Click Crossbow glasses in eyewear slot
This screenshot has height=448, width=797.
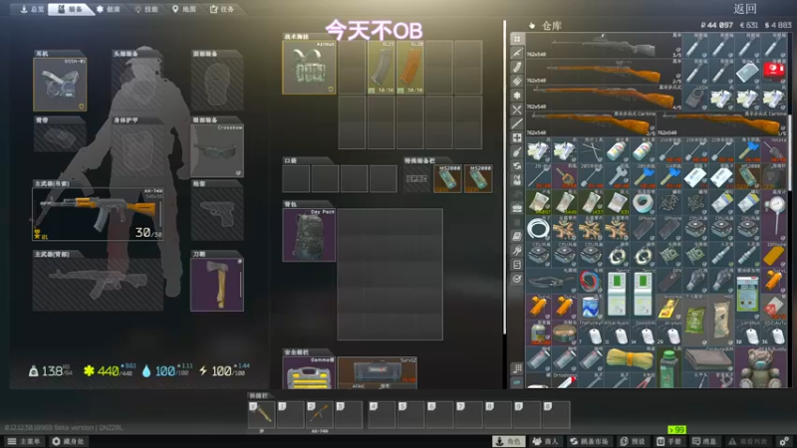217,151
